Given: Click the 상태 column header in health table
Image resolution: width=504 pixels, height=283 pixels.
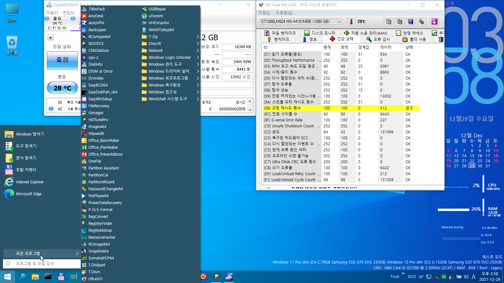Looking at the screenshot, I should point(411,47).
